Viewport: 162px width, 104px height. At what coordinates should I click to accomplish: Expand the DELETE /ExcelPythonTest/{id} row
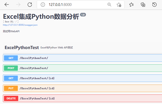pyautogui.click(x=83, y=98)
